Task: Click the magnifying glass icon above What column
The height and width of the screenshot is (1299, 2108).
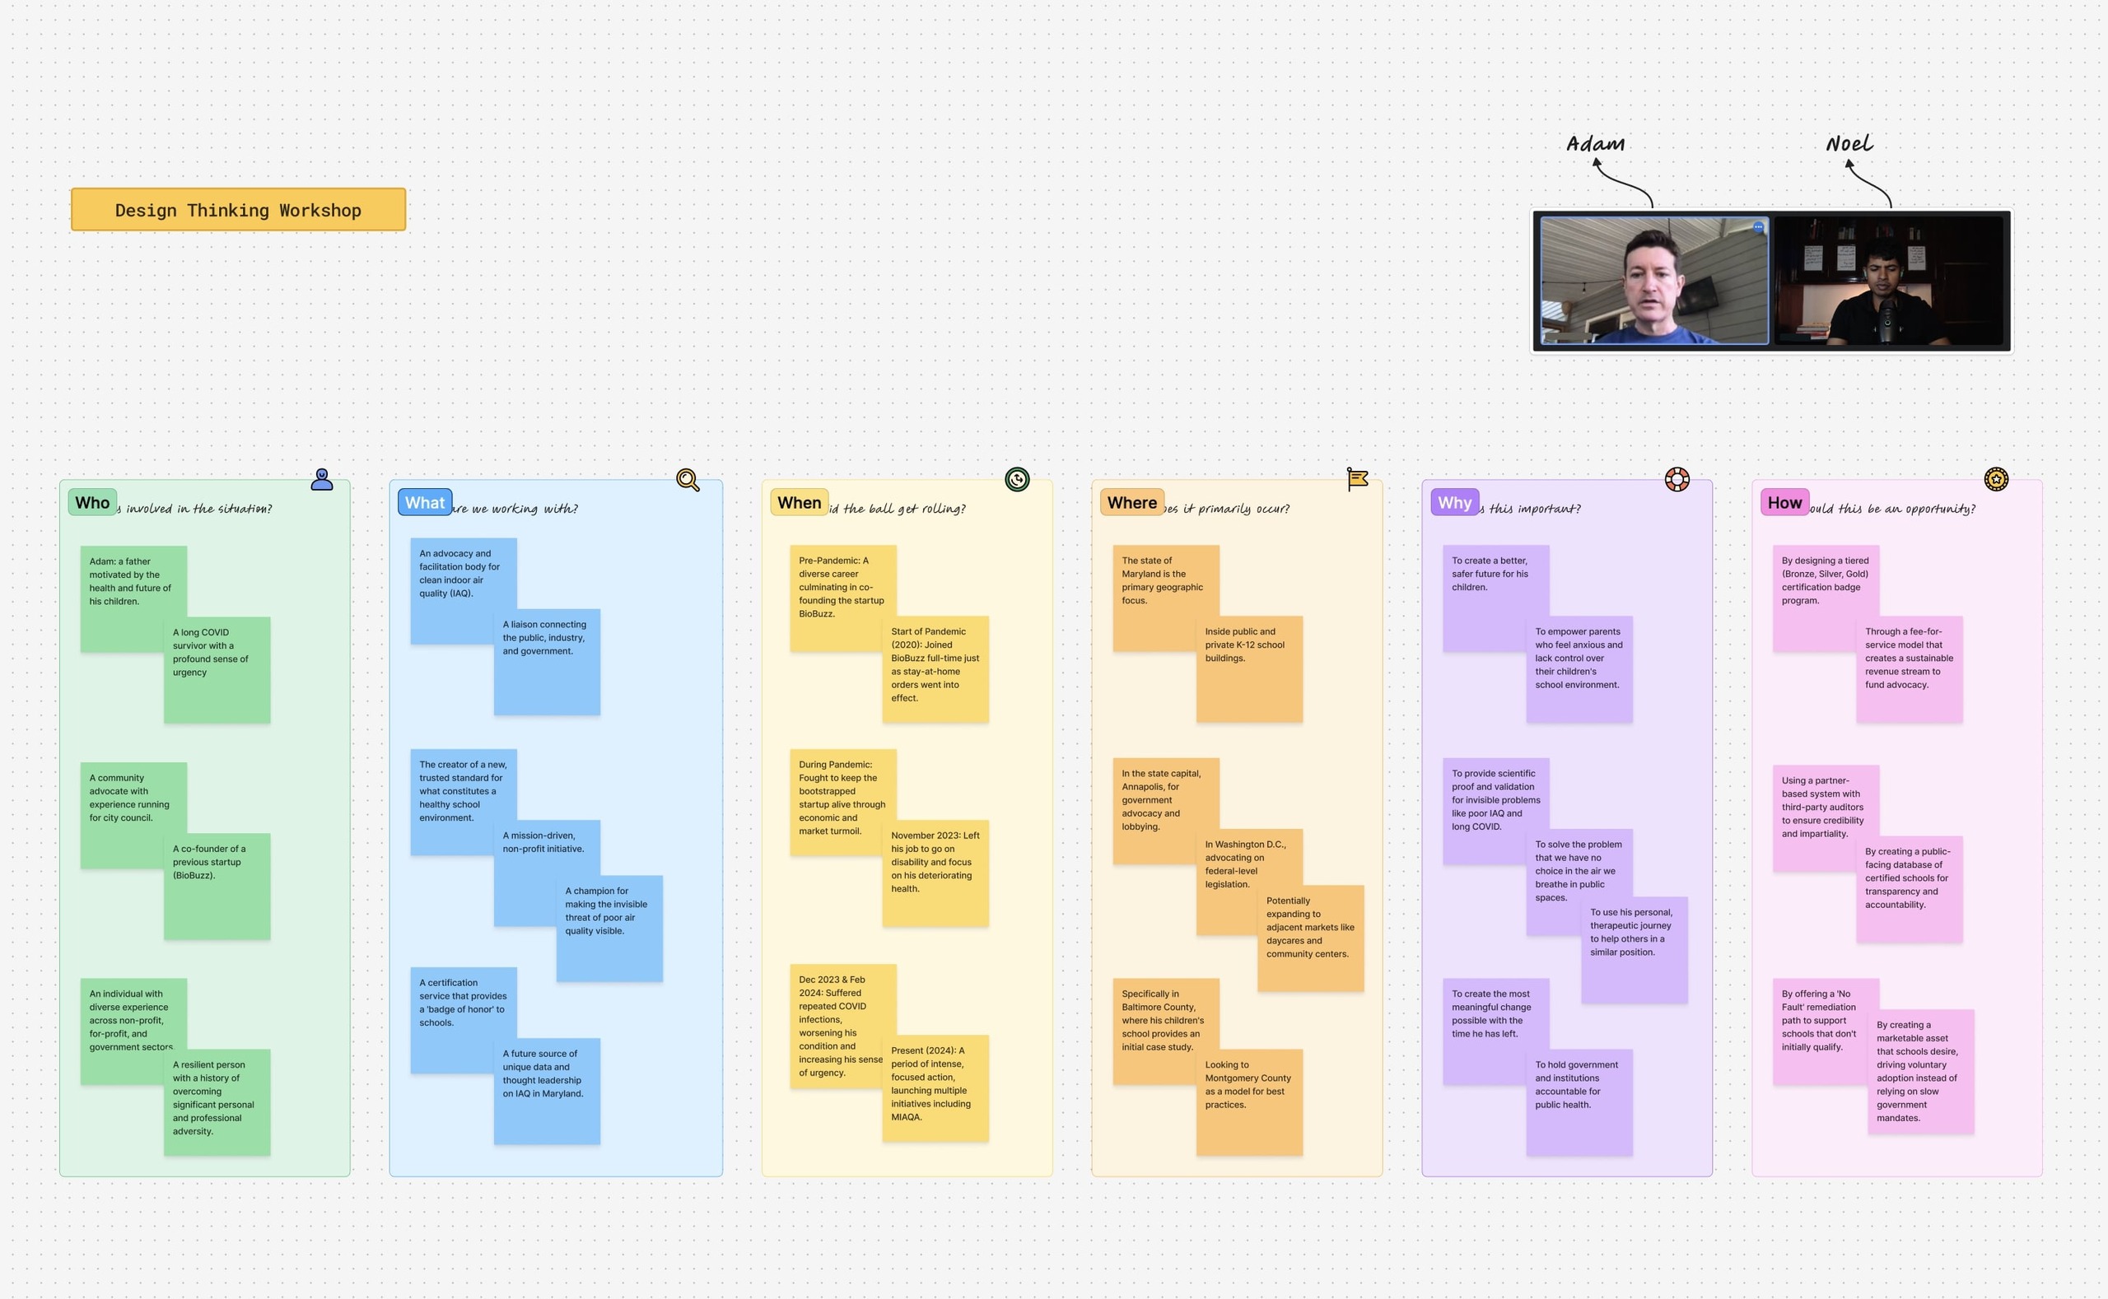Action: [688, 479]
